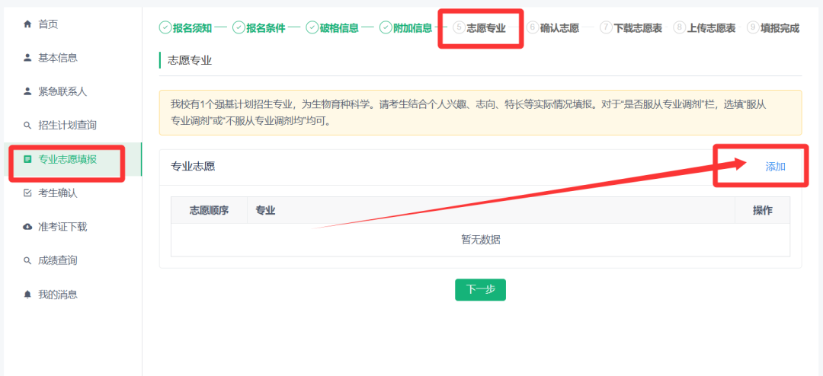Open the 附加信息 step
This screenshot has width=823, height=376.
point(405,28)
